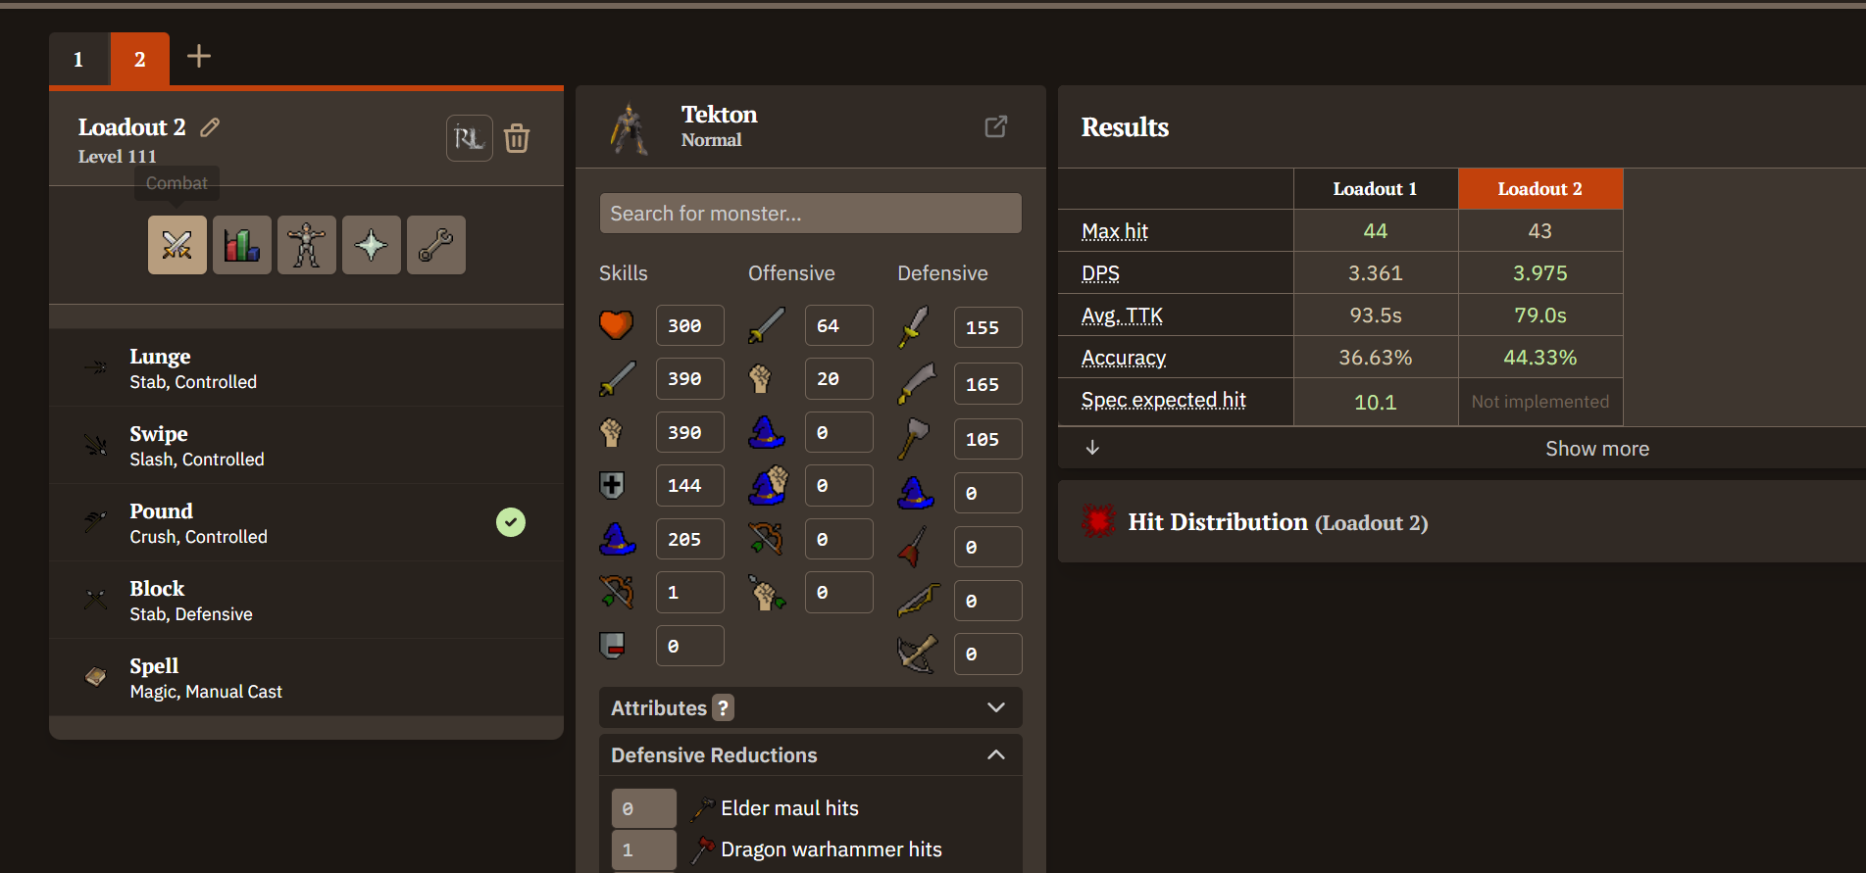Screen dimensions: 1866x873
Task: Click the Spec expected hit label
Action: point(1164,400)
